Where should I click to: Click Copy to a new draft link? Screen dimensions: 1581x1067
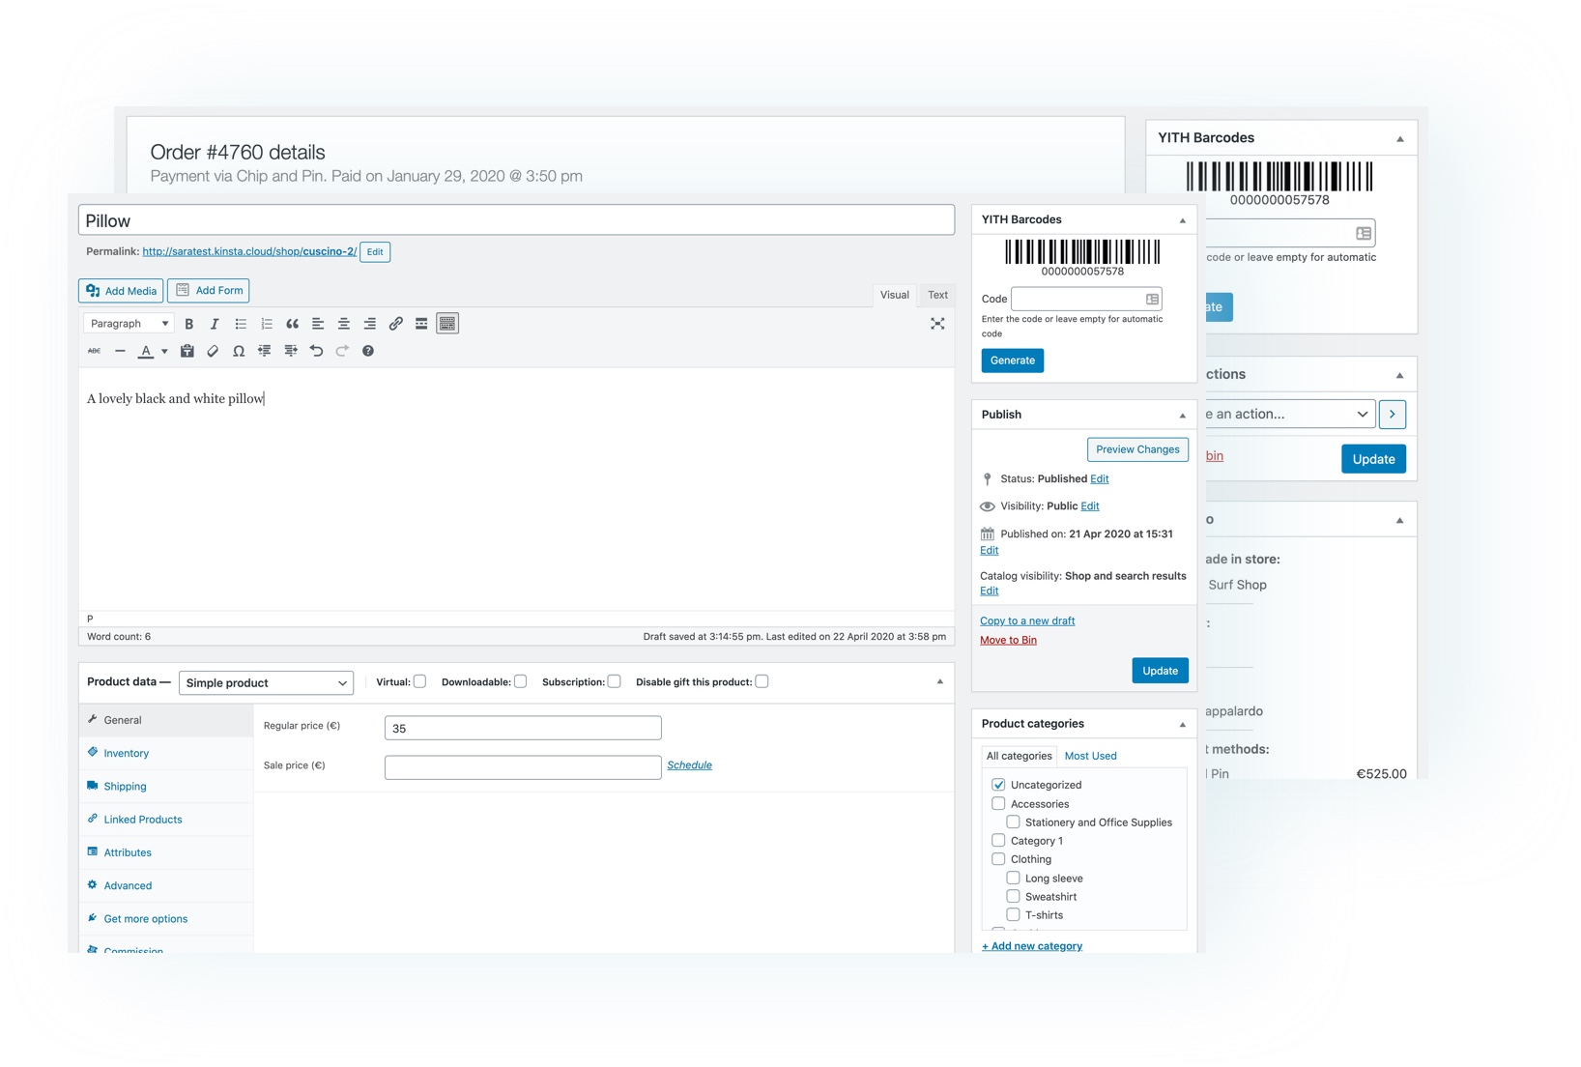[1027, 620]
